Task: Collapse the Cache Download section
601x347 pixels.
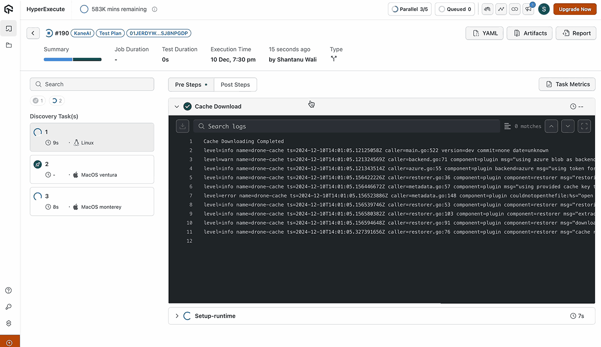Action: click(x=177, y=106)
